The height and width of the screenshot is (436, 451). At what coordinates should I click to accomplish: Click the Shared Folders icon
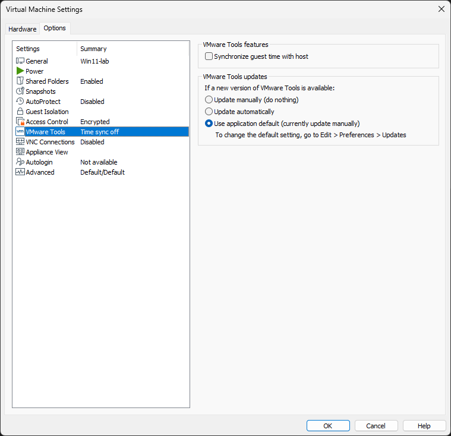click(x=20, y=81)
